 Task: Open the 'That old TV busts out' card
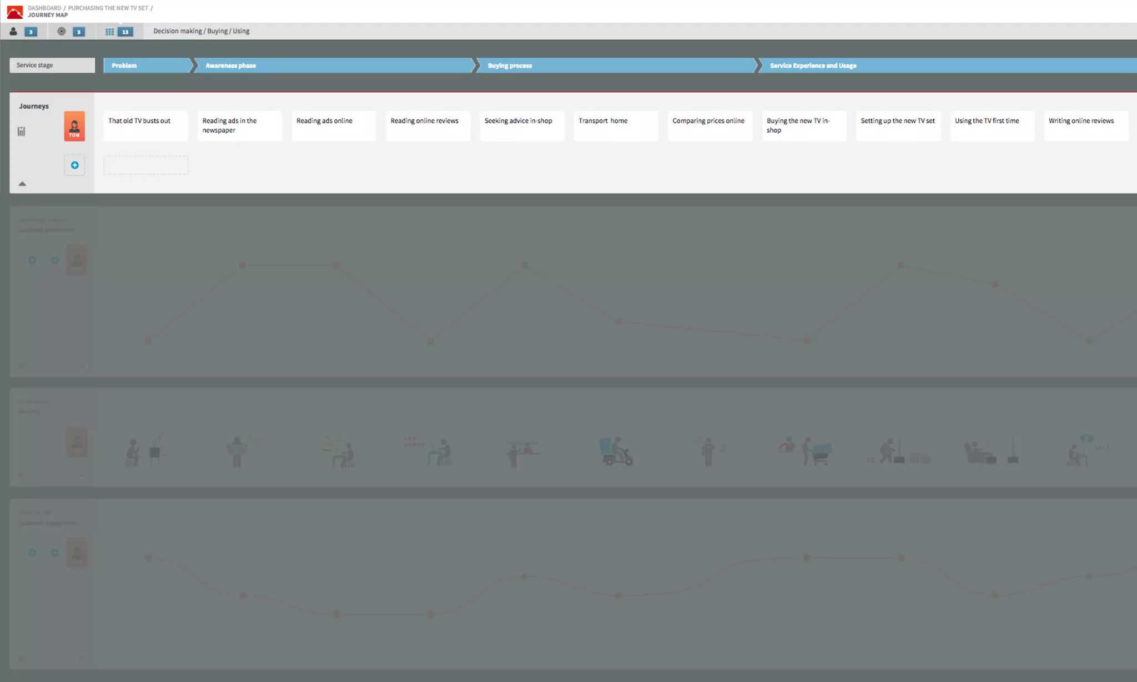(x=146, y=126)
